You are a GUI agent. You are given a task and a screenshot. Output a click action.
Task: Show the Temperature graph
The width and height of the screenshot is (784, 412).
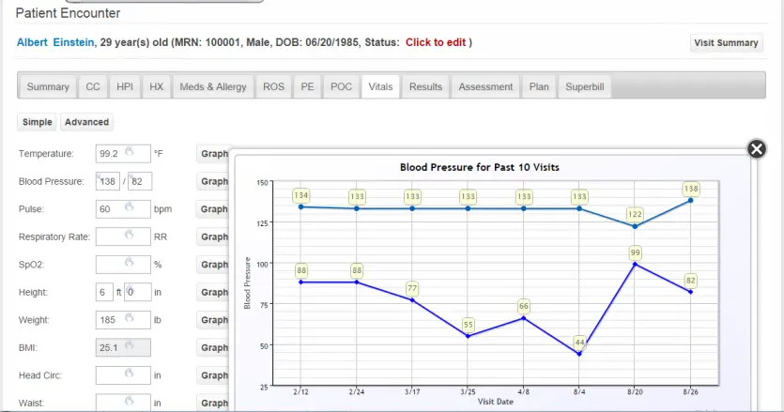(x=214, y=154)
